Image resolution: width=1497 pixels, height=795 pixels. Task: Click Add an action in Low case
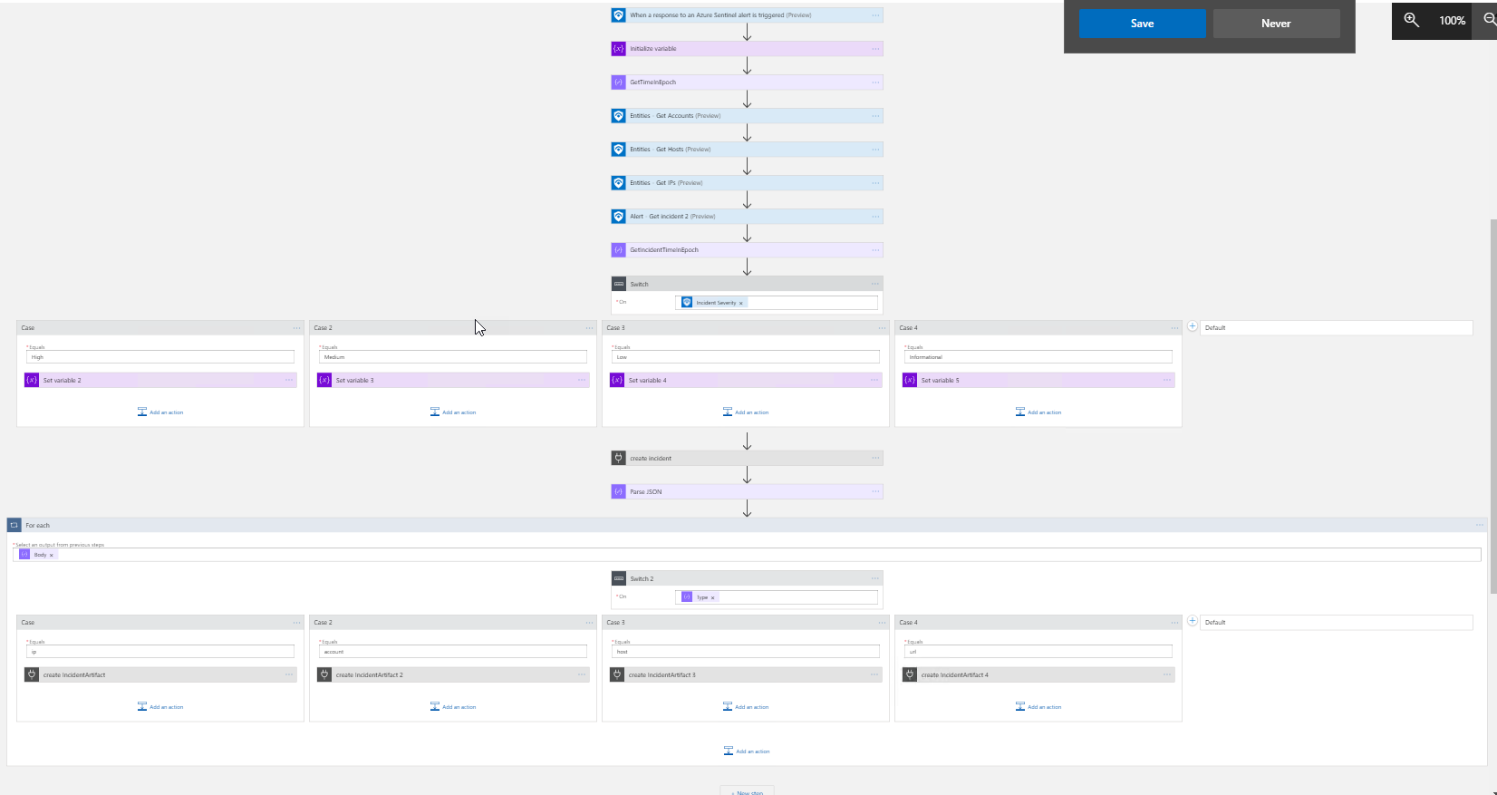746,412
